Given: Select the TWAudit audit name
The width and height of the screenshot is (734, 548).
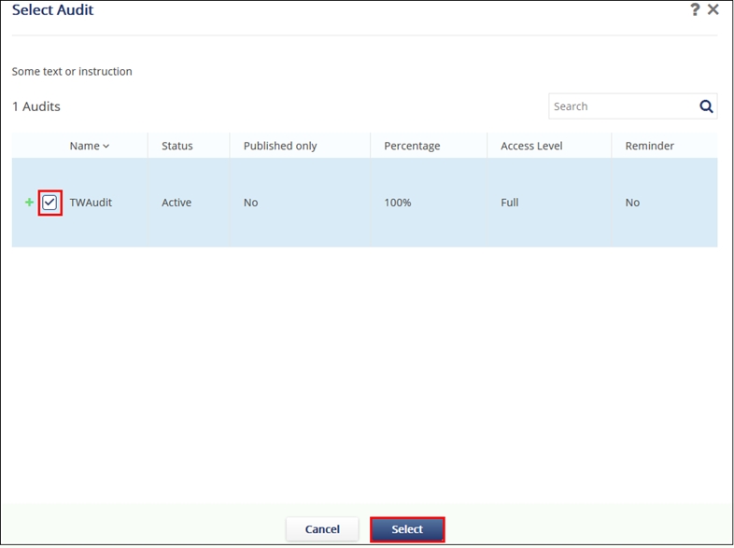Looking at the screenshot, I should pyautogui.click(x=91, y=203).
